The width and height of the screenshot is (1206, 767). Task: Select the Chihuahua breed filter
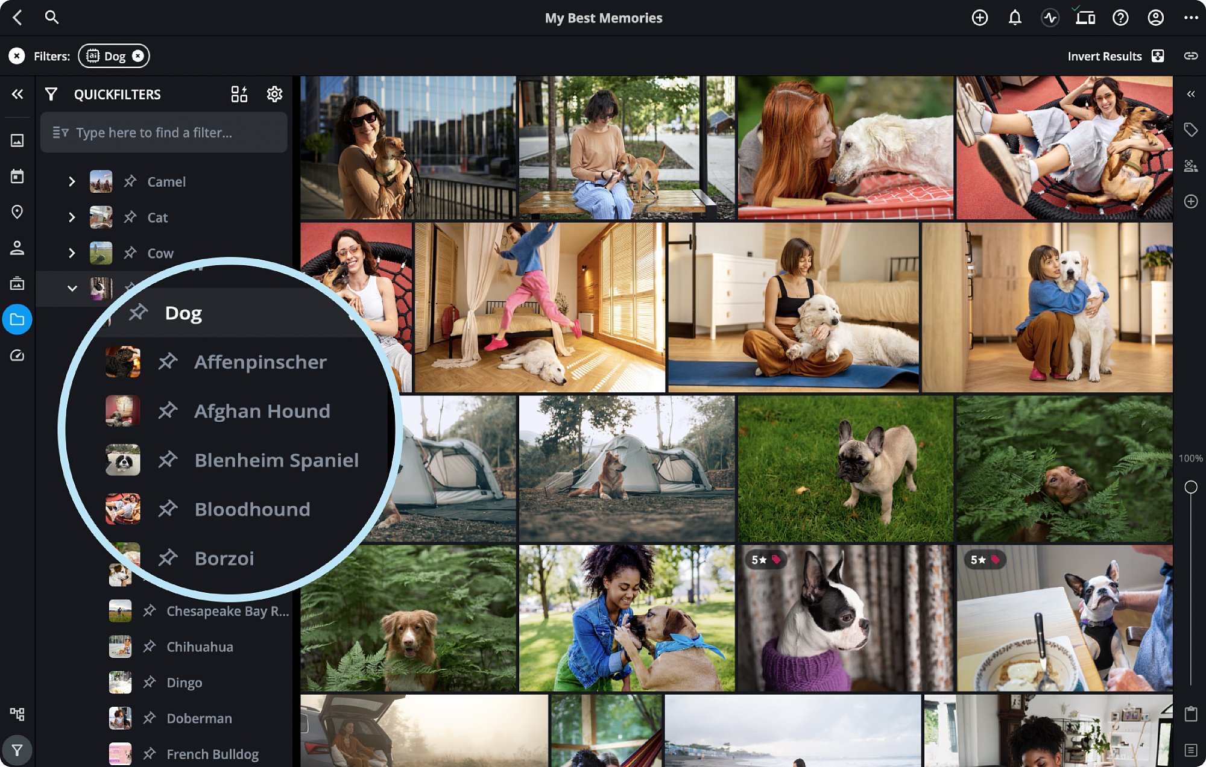click(x=200, y=646)
